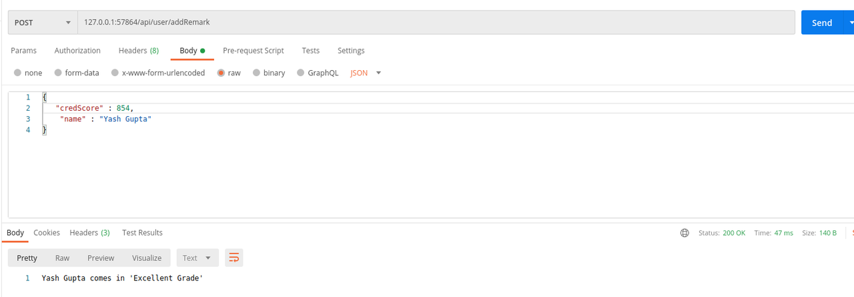Click the response text 'Excellent Grade' line
854x297 pixels.
[x=122, y=278]
